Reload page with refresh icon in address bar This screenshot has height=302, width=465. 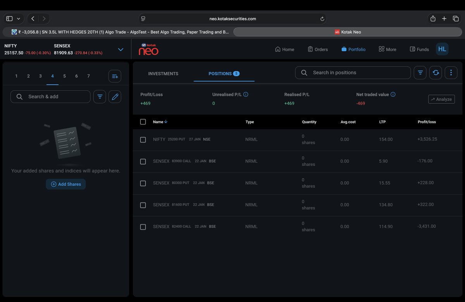(x=322, y=19)
